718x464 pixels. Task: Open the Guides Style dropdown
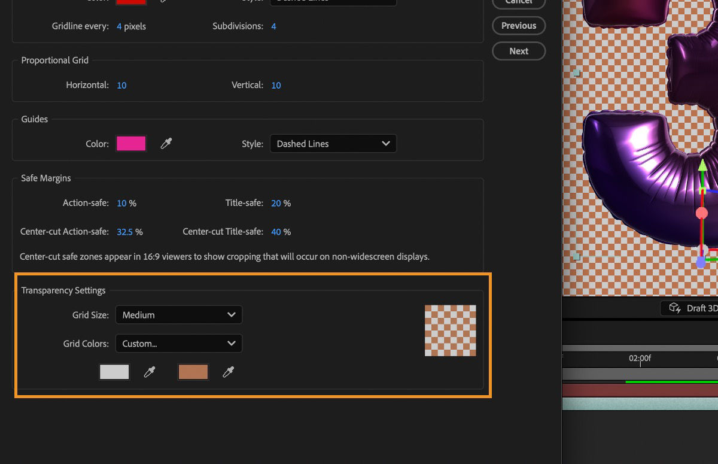pos(333,143)
